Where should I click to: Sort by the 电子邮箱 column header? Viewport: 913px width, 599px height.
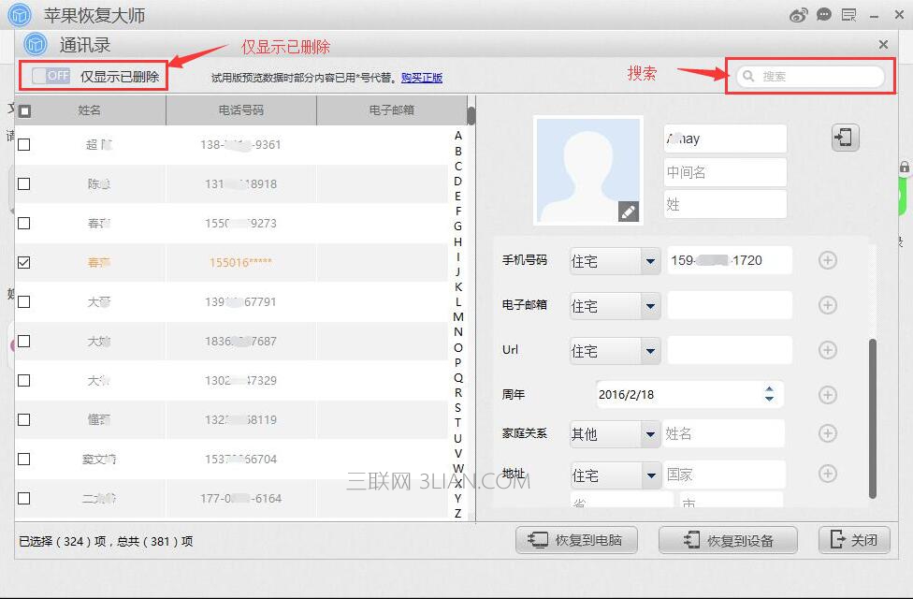[391, 110]
